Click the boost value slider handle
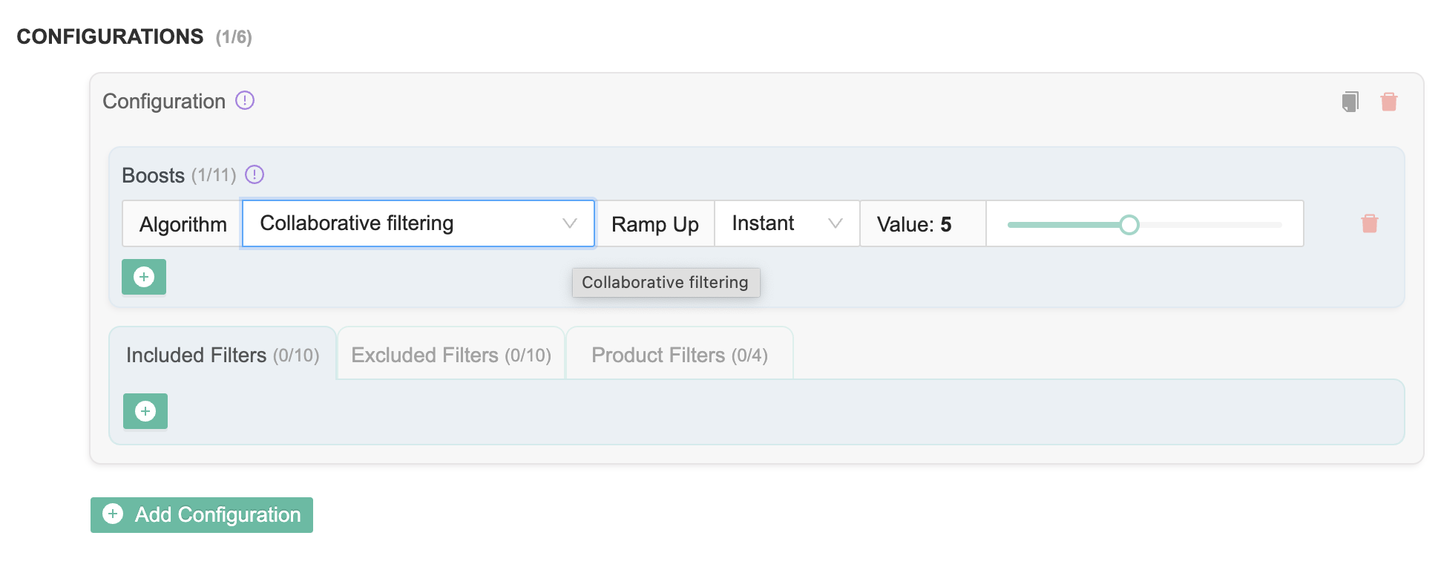 coord(1129,225)
